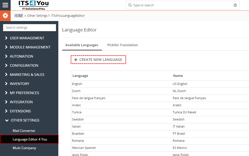Open the global search dropdown arrow

(x=235, y=5)
